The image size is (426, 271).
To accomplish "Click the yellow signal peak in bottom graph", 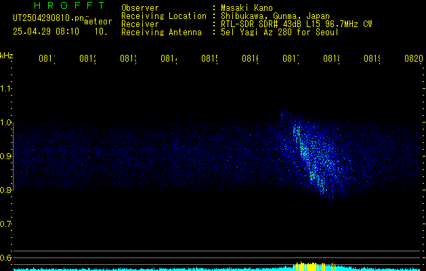I will [x=315, y=266].
